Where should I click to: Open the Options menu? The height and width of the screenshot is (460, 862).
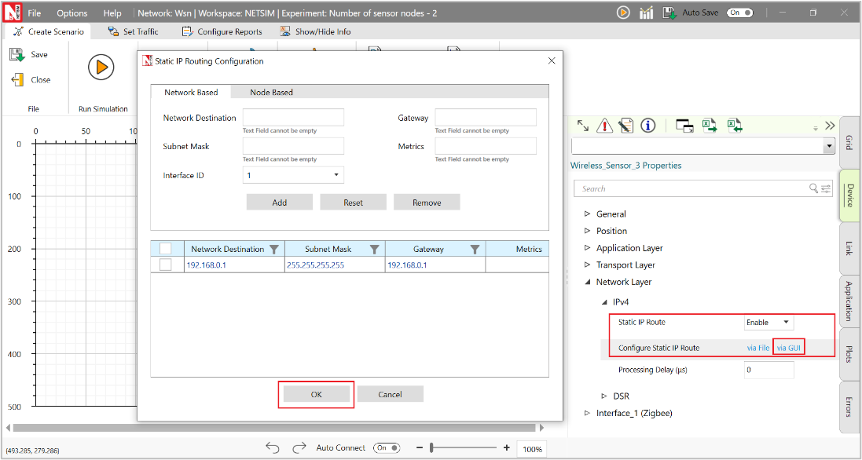pyautogui.click(x=72, y=13)
